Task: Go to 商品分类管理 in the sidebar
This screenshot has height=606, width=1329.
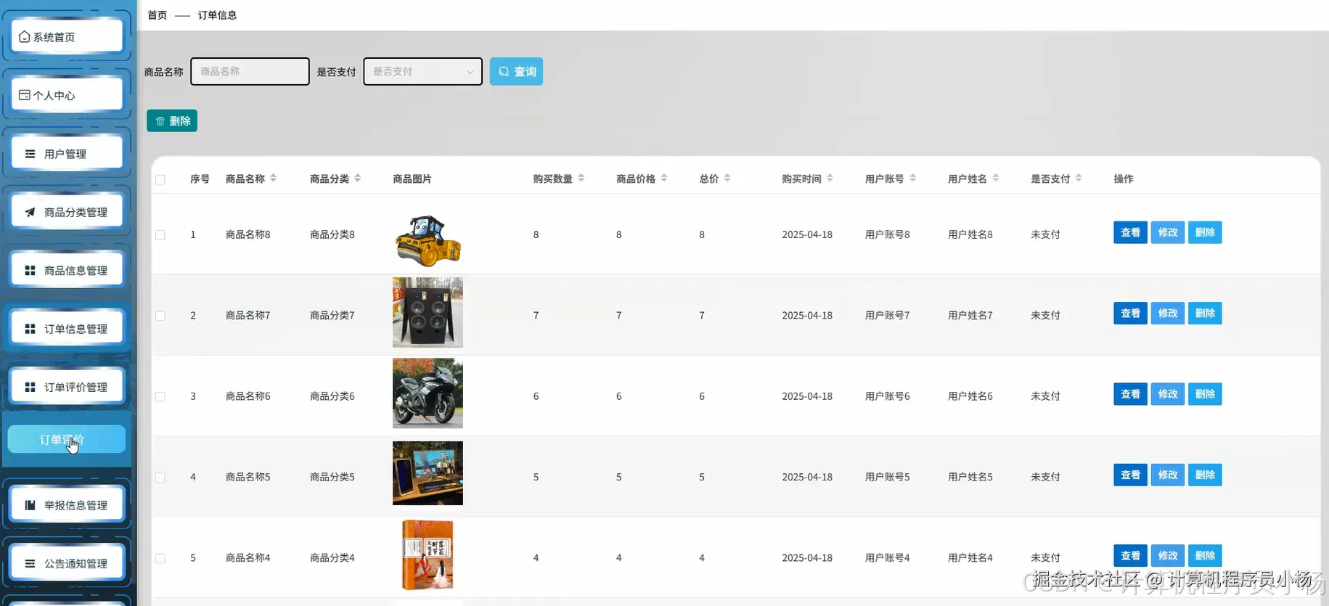Action: pos(67,212)
